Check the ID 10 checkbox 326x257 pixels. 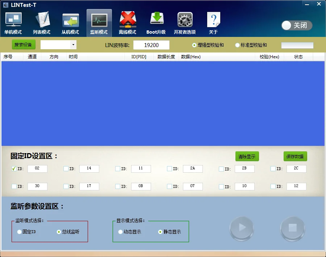point(221,186)
